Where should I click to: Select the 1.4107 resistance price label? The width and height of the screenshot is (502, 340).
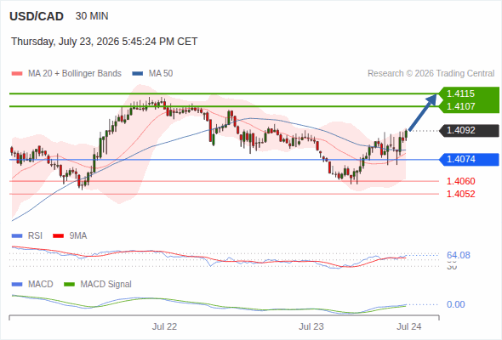460,106
